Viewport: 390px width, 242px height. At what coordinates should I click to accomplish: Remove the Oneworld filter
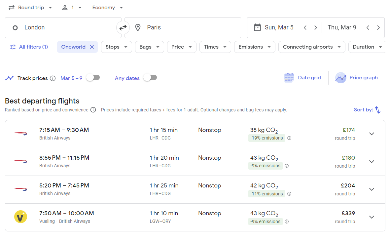tap(92, 47)
